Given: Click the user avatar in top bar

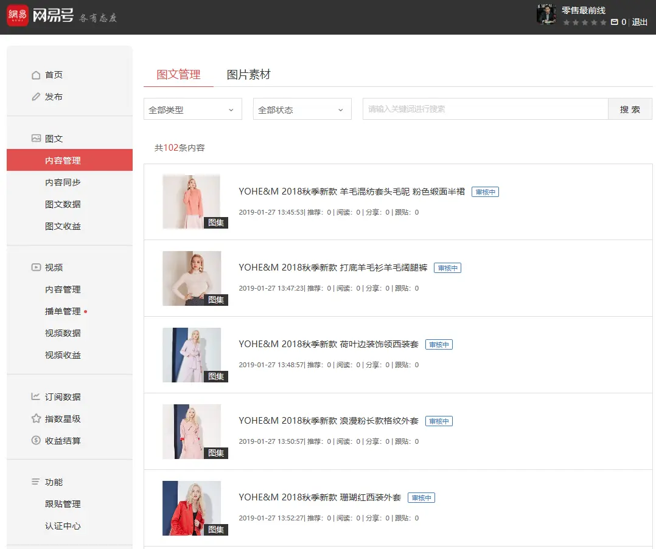Looking at the screenshot, I should [x=546, y=14].
